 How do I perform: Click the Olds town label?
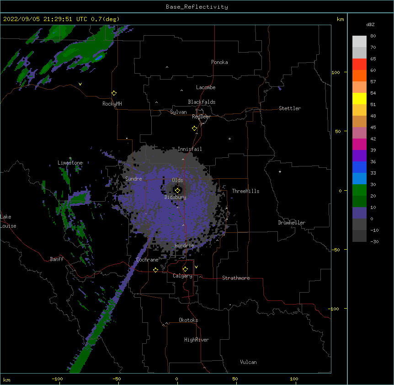pyautogui.click(x=177, y=180)
